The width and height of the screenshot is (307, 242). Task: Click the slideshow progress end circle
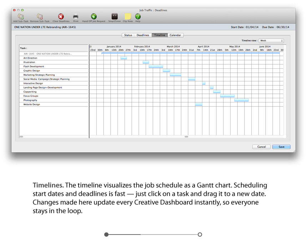coord(200,235)
